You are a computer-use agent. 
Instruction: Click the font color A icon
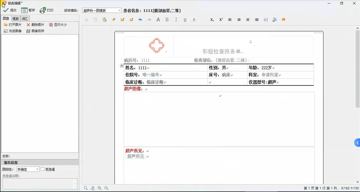coord(194,20)
